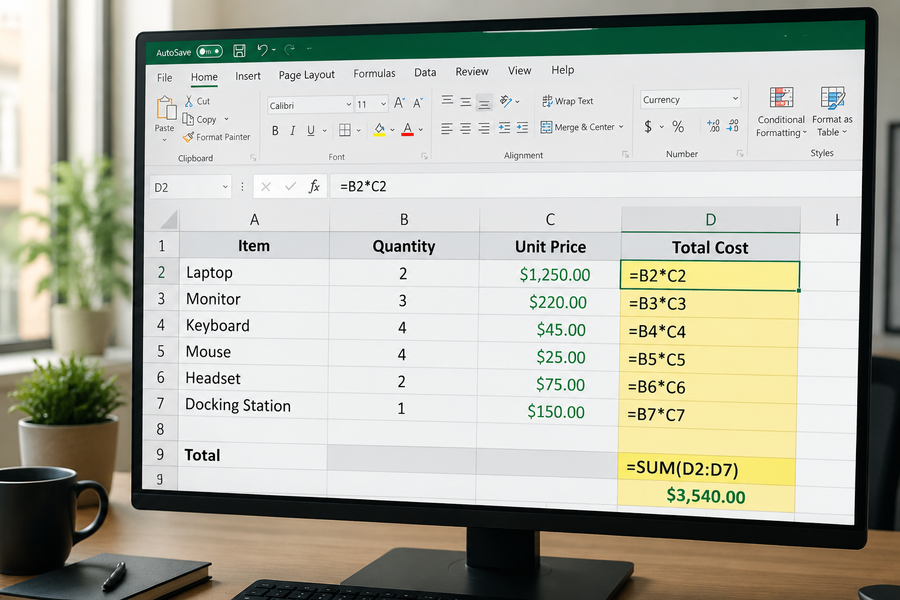This screenshot has height=600, width=900.
Task: Click the Increase Decimal icon
Action: pos(713,125)
